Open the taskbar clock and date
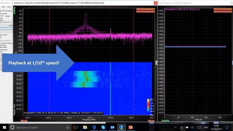This screenshot has width=233, height=131. pyautogui.click(x=216, y=127)
